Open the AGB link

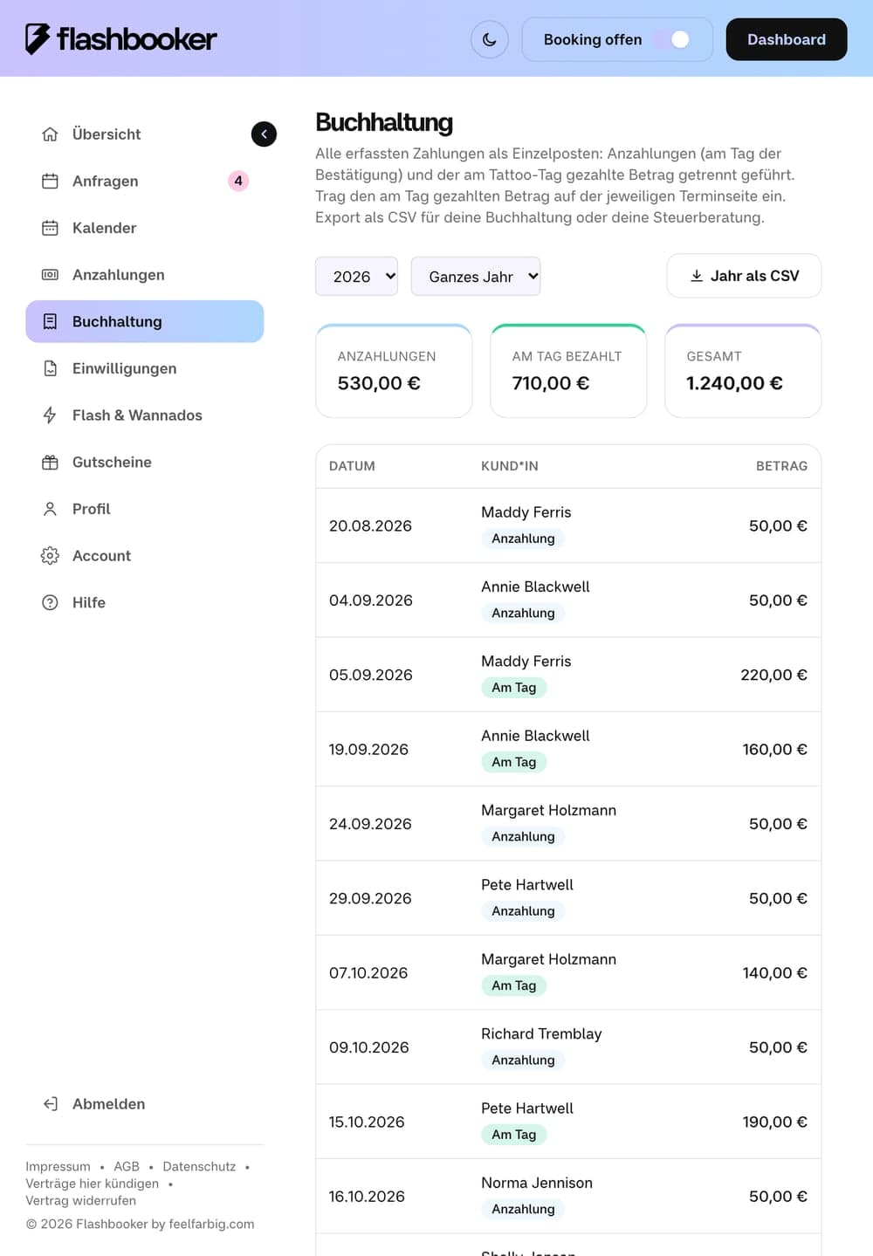[127, 1166]
